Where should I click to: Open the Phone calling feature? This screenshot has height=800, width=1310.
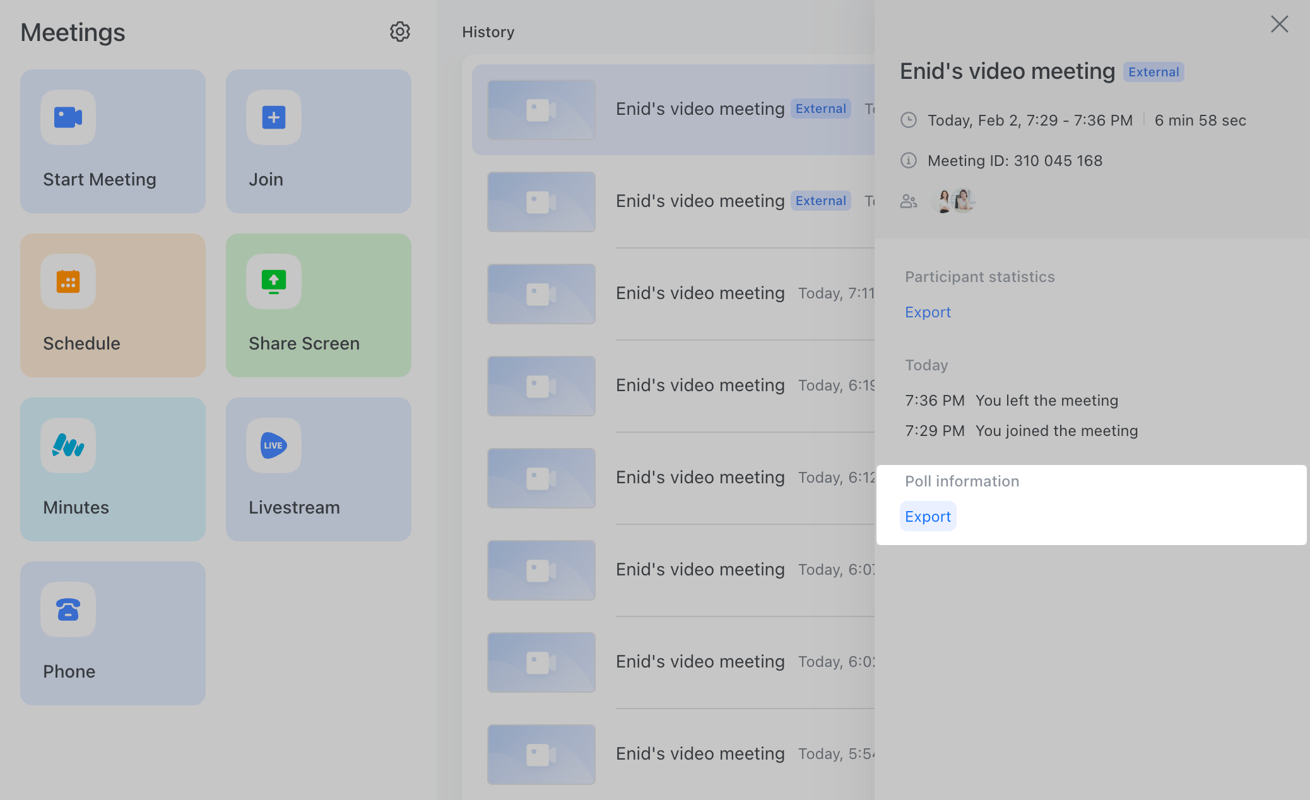112,633
